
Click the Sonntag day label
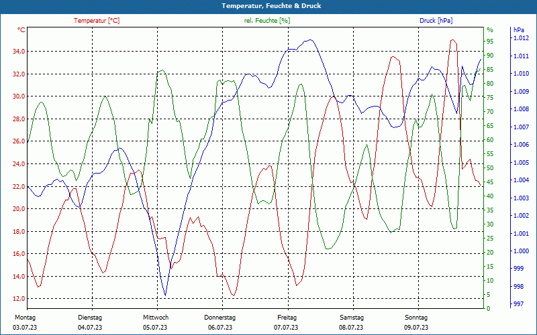(416, 318)
